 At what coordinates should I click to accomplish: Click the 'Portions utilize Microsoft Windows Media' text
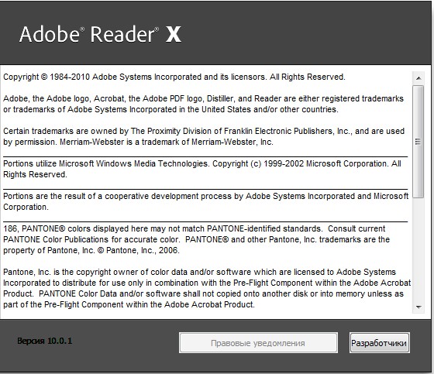click(x=202, y=169)
